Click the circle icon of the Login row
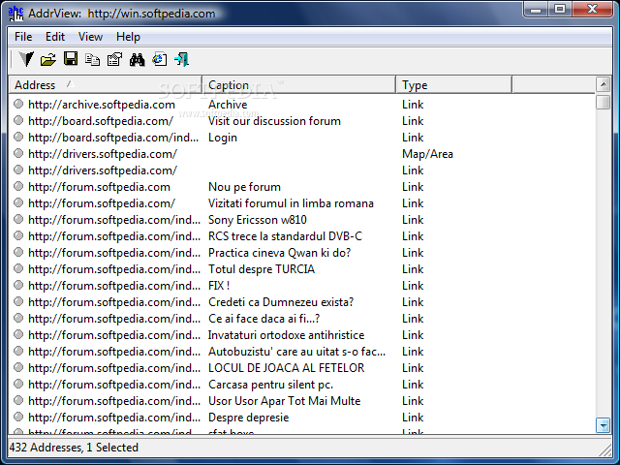 18,137
